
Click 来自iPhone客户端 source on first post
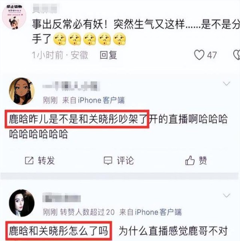click(x=93, y=100)
